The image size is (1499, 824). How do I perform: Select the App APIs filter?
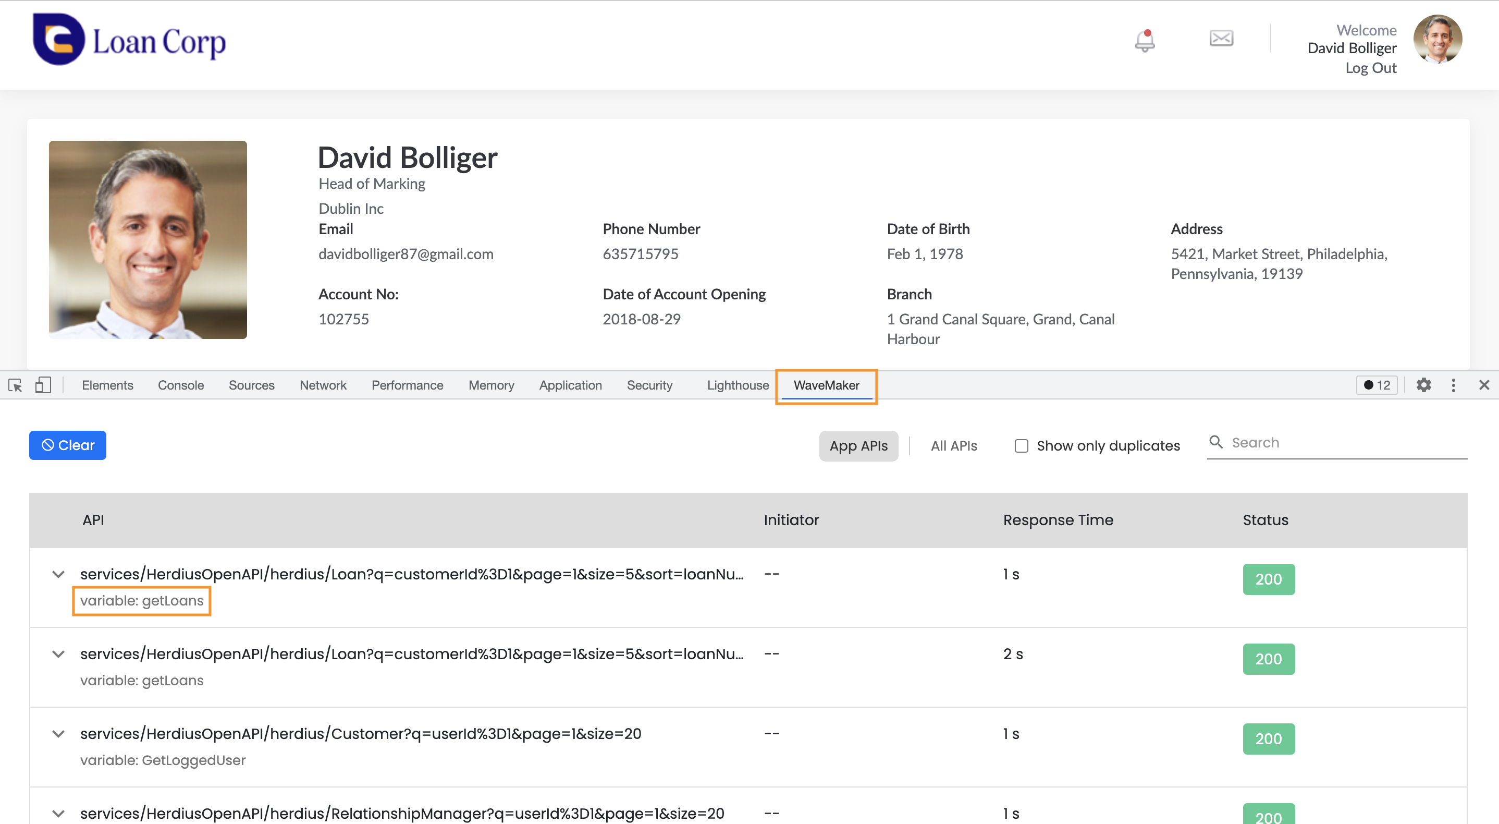858,445
